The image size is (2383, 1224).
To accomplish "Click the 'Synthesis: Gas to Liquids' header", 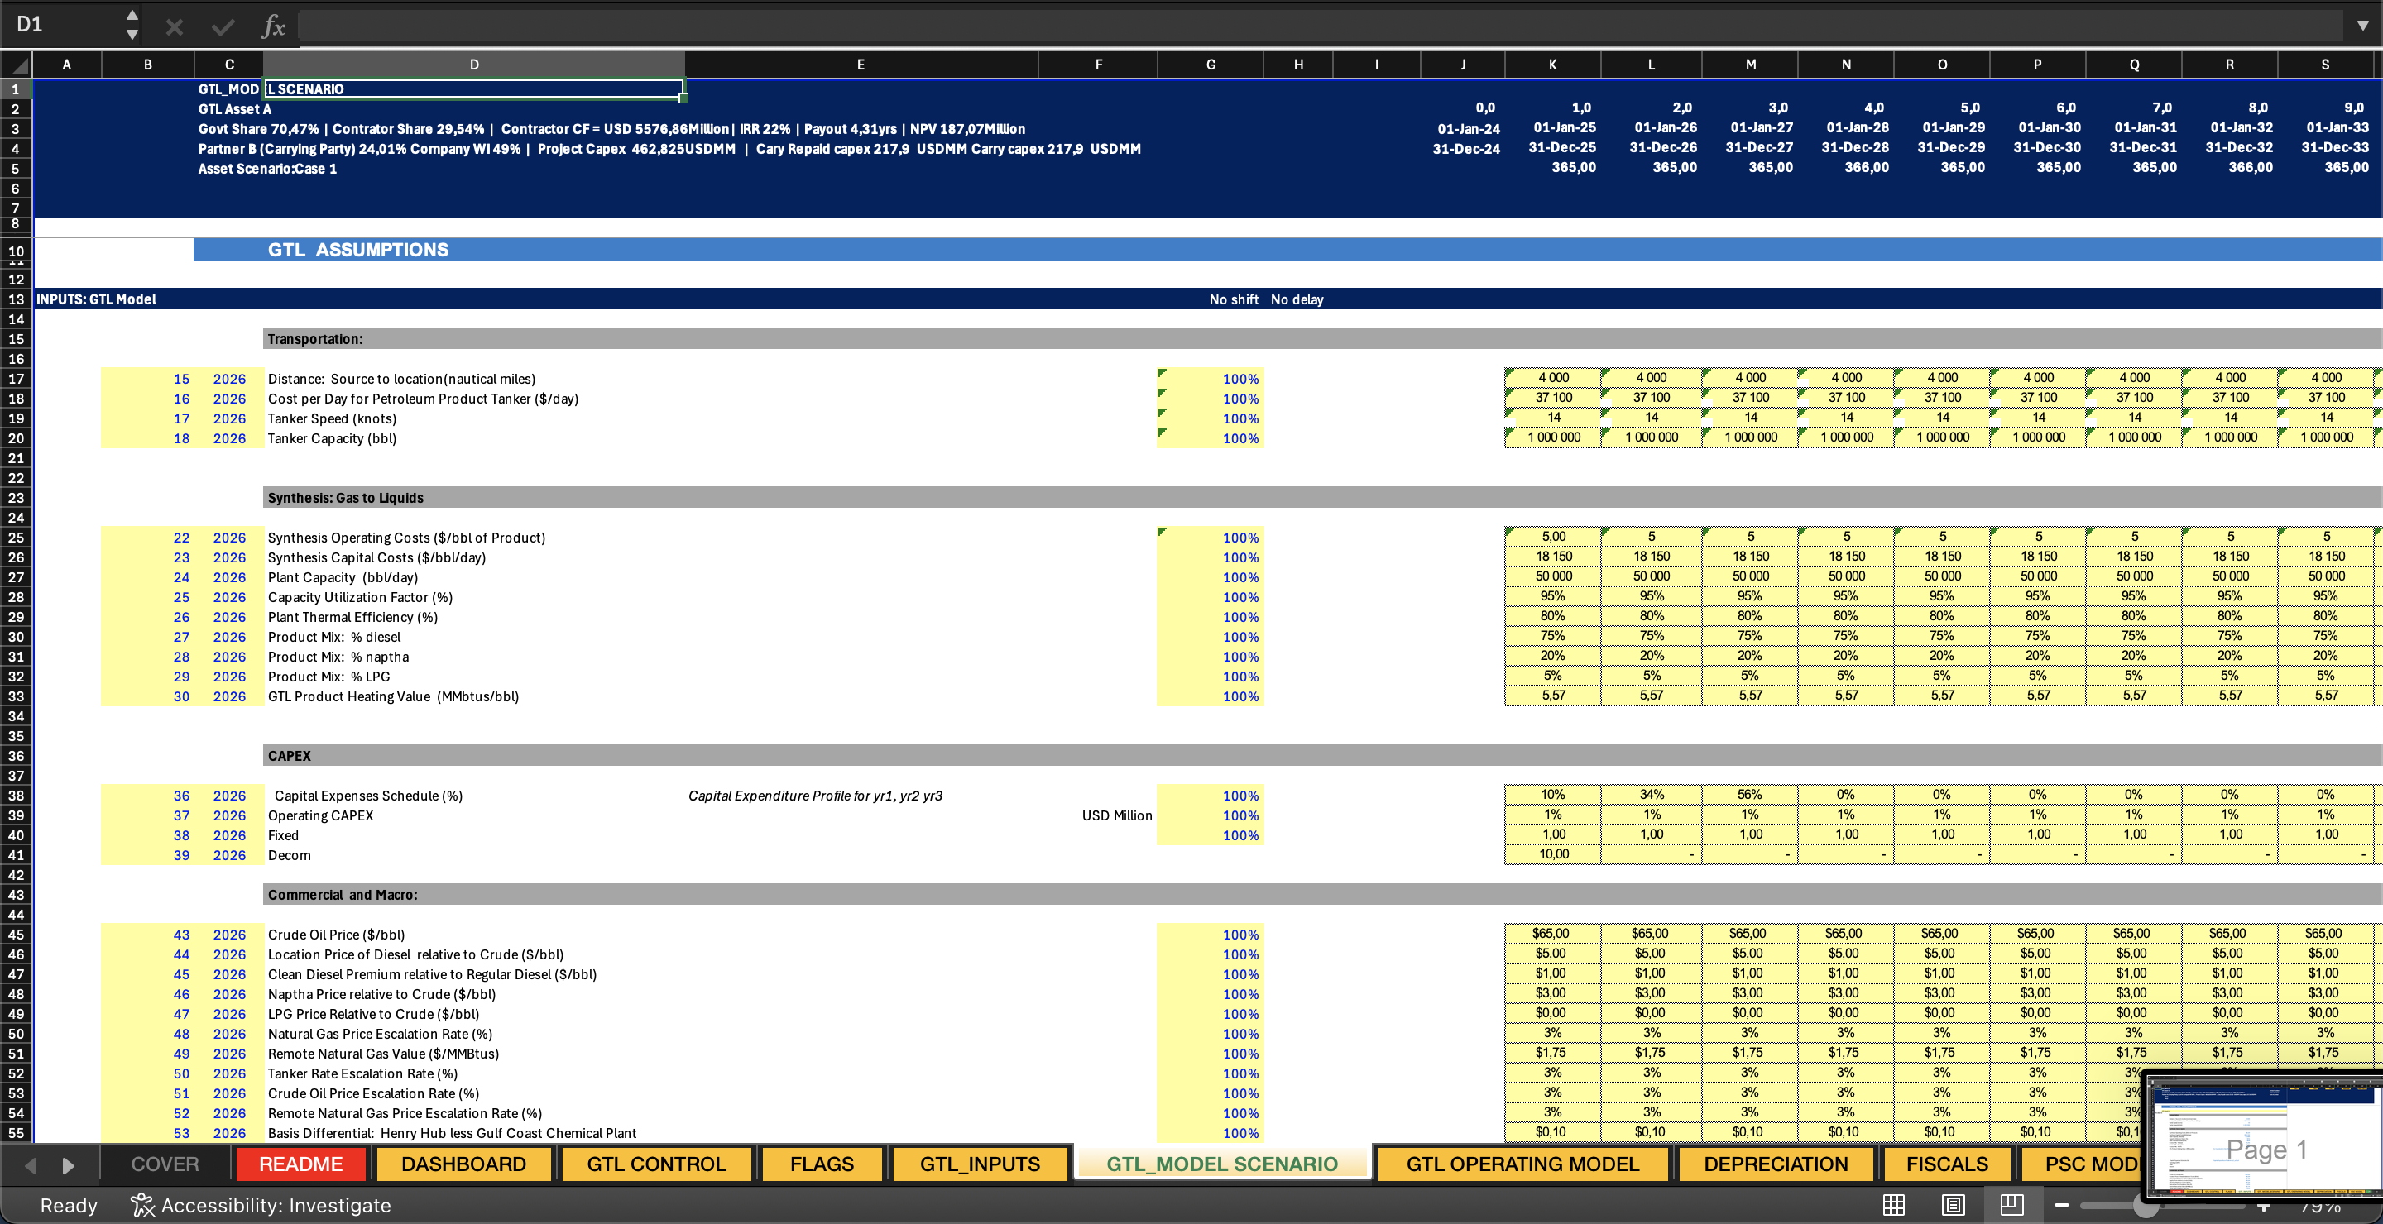I will pos(345,499).
